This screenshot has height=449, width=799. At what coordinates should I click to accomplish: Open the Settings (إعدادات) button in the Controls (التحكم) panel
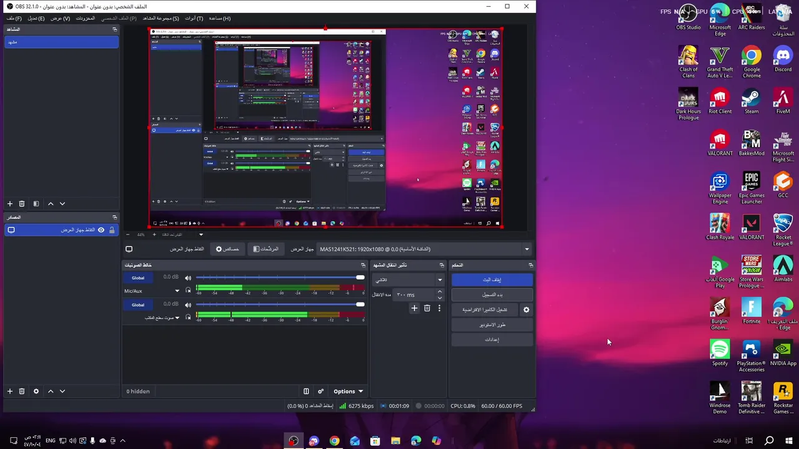point(492,339)
